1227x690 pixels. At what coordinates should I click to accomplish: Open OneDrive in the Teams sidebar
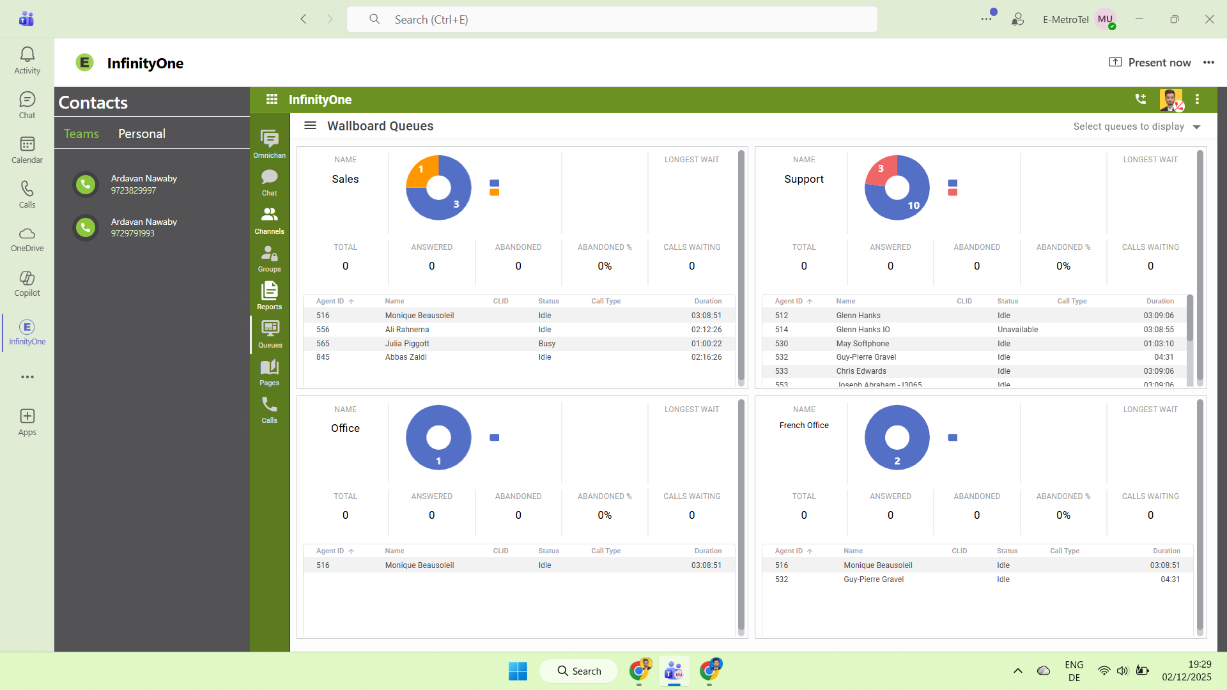(x=27, y=240)
